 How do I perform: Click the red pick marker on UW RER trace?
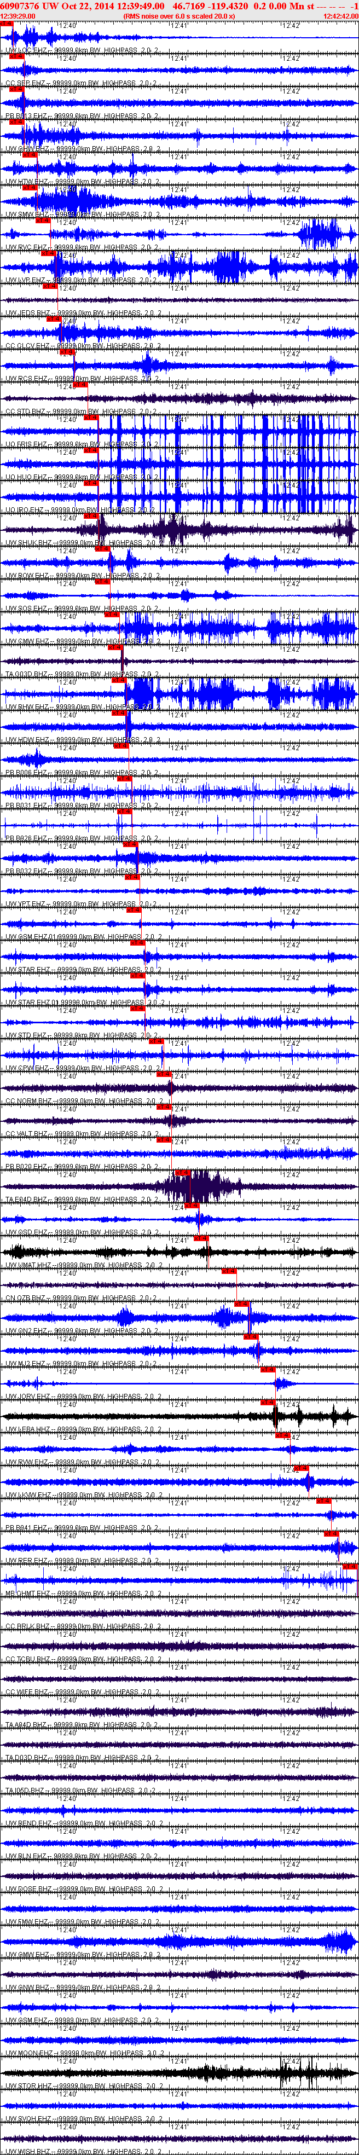(332, 1533)
